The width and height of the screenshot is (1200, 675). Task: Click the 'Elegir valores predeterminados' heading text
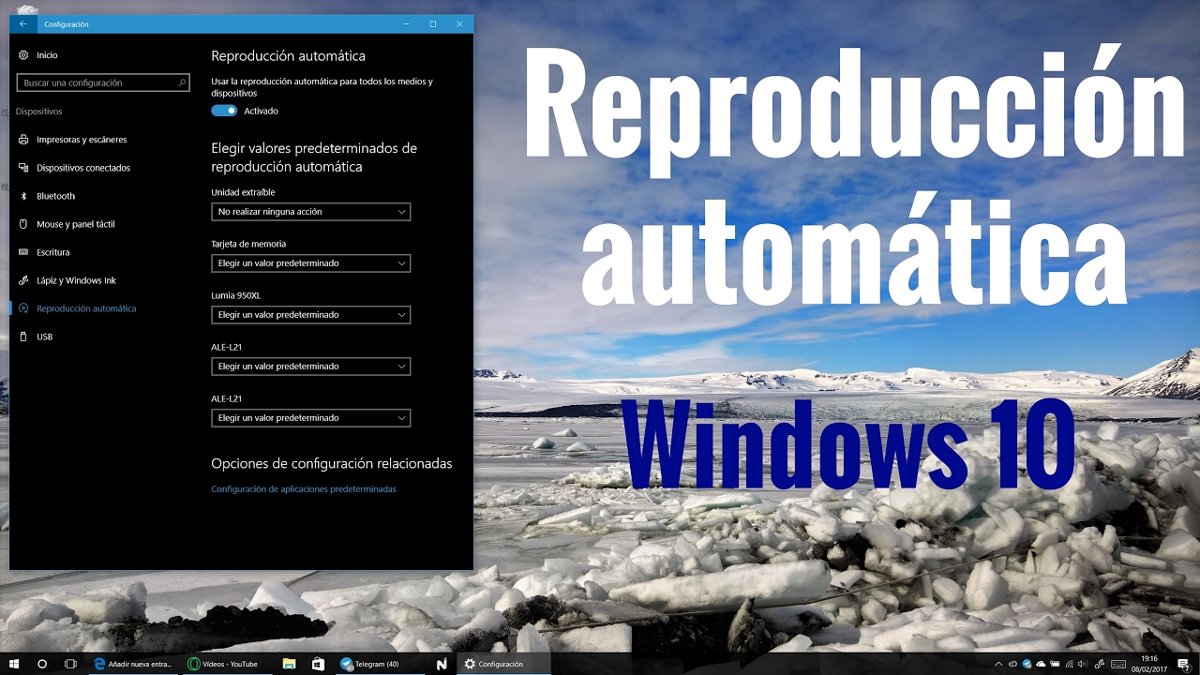[x=314, y=157]
